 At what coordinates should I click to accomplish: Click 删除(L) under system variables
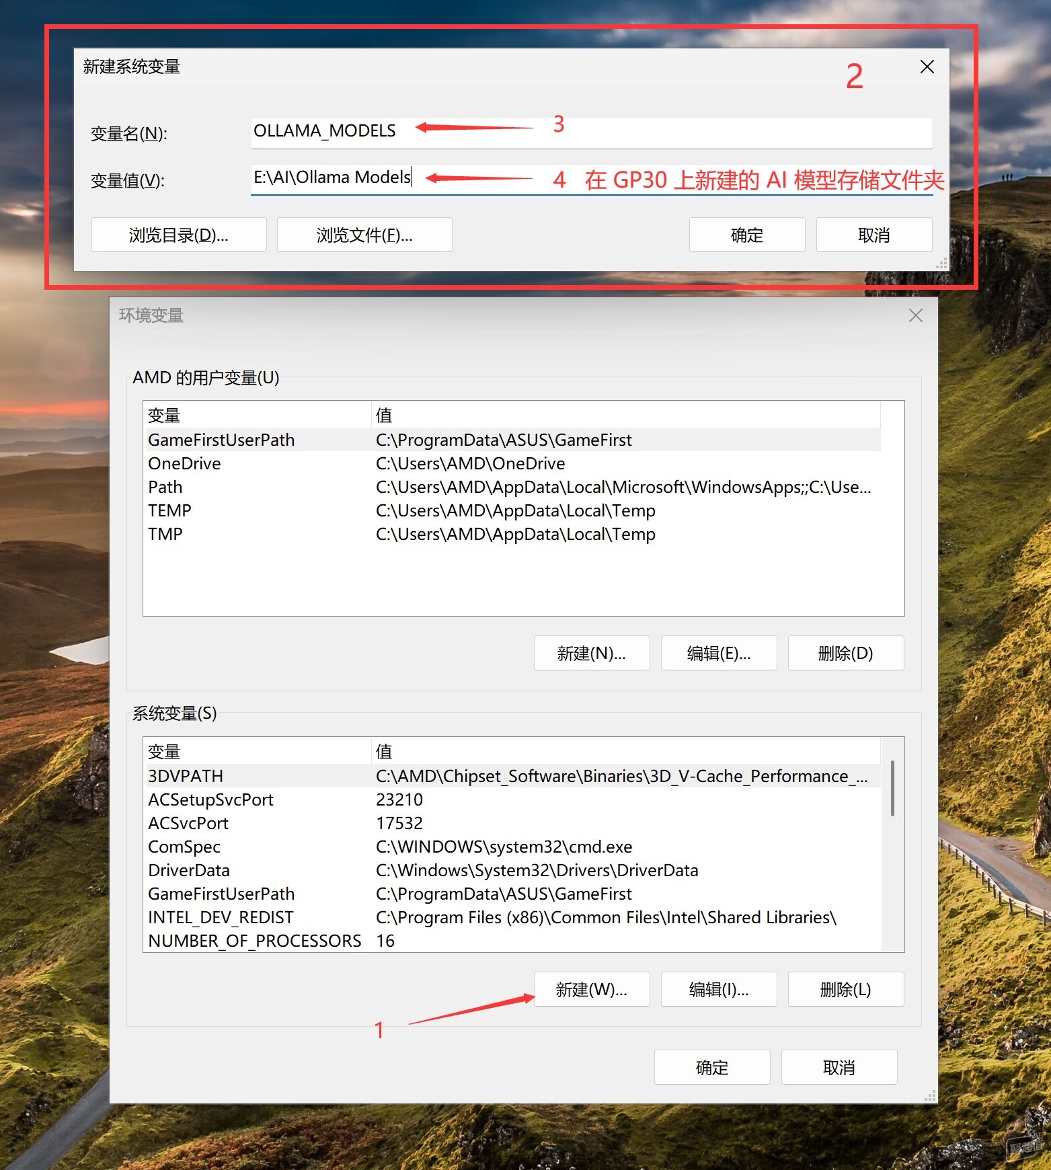pos(846,989)
